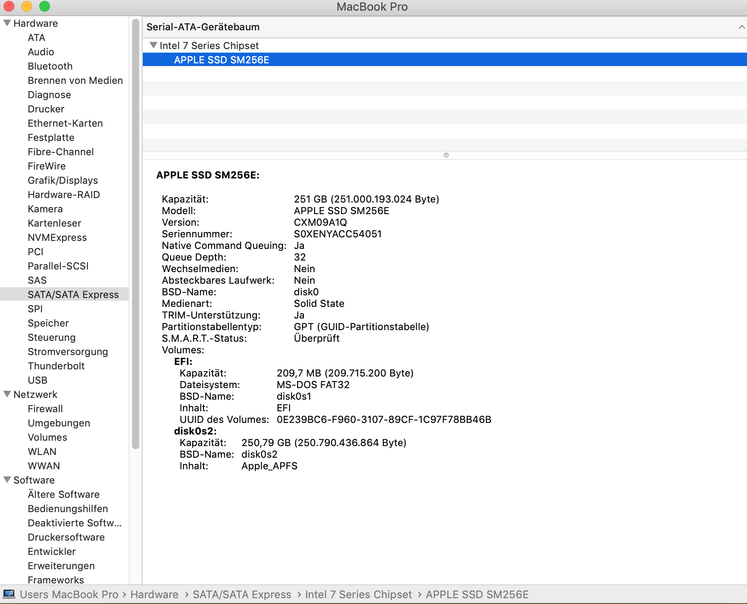
Task: Select Erweiterungen in sidebar
Action: tap(61, 566)
